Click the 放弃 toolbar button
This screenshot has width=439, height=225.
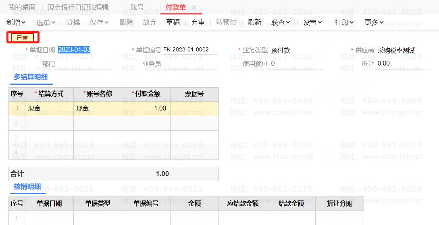(150, 22)
